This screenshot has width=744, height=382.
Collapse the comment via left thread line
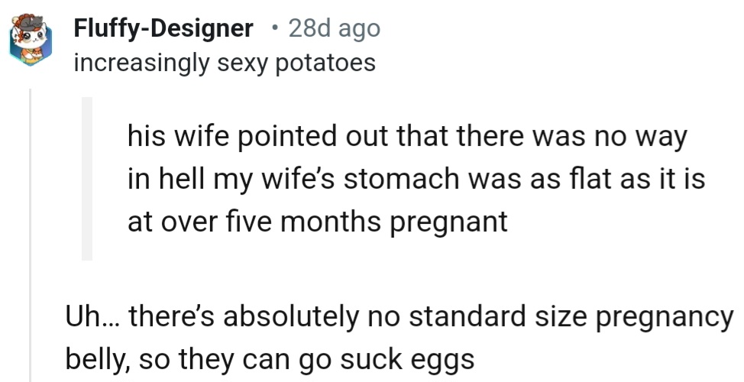(31, 229)
